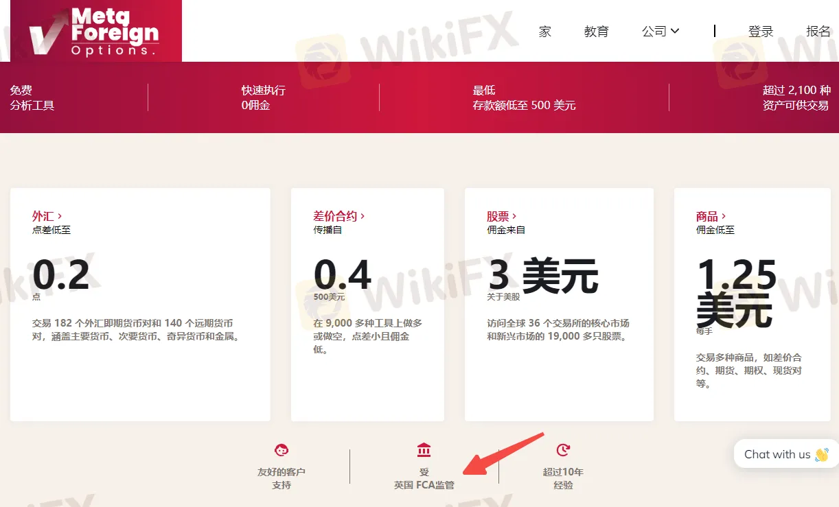Viewport: 839px width, 507px height.
Task: Click the 受 英国 FCA监管 label
Action: [x=424, y=478]
